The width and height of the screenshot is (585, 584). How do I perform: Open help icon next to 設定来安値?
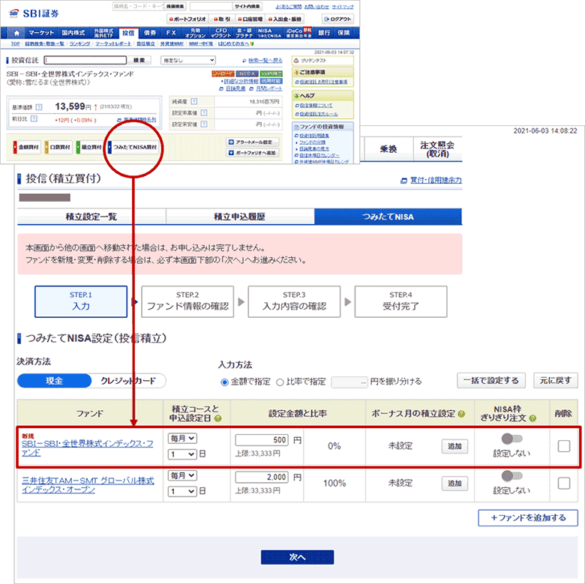(204, 124)
